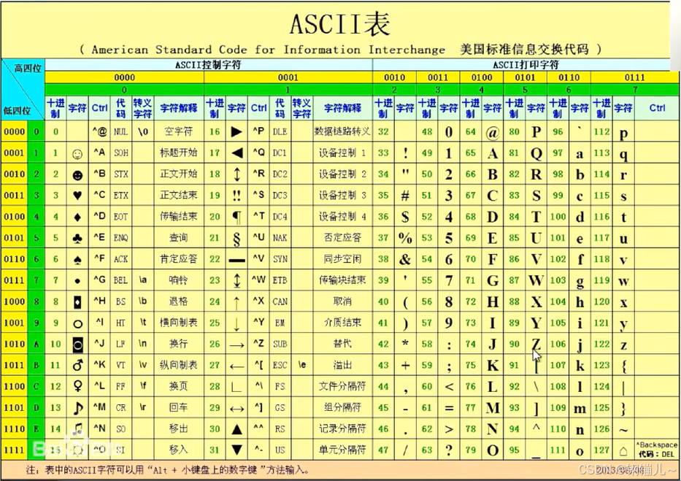Click the 'ESC' code cell
The height and width of the screenshot is (481, 681).
280,365
